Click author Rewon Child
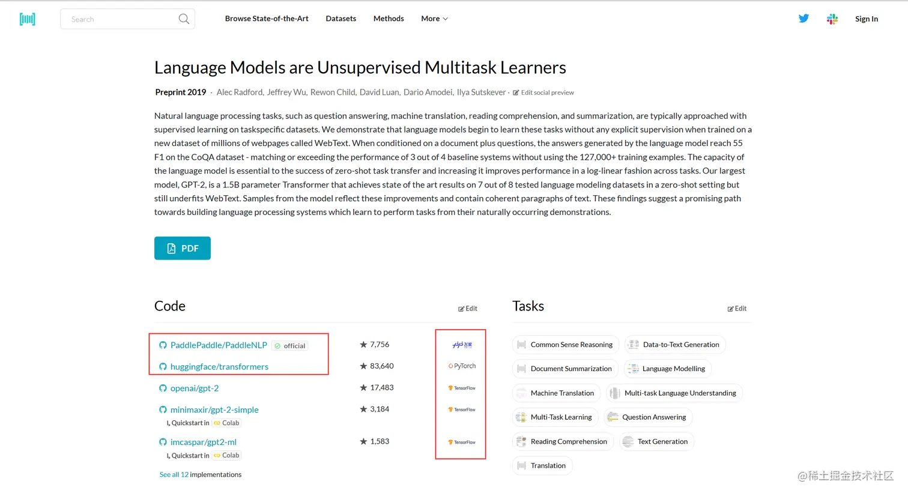The height and width of the screenshot is (496, 908). point(333,92)
